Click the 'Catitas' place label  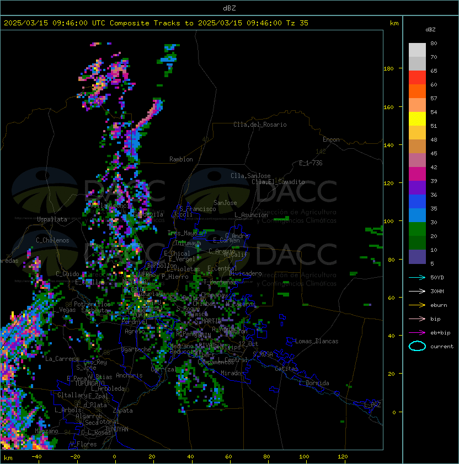point(286,369)
